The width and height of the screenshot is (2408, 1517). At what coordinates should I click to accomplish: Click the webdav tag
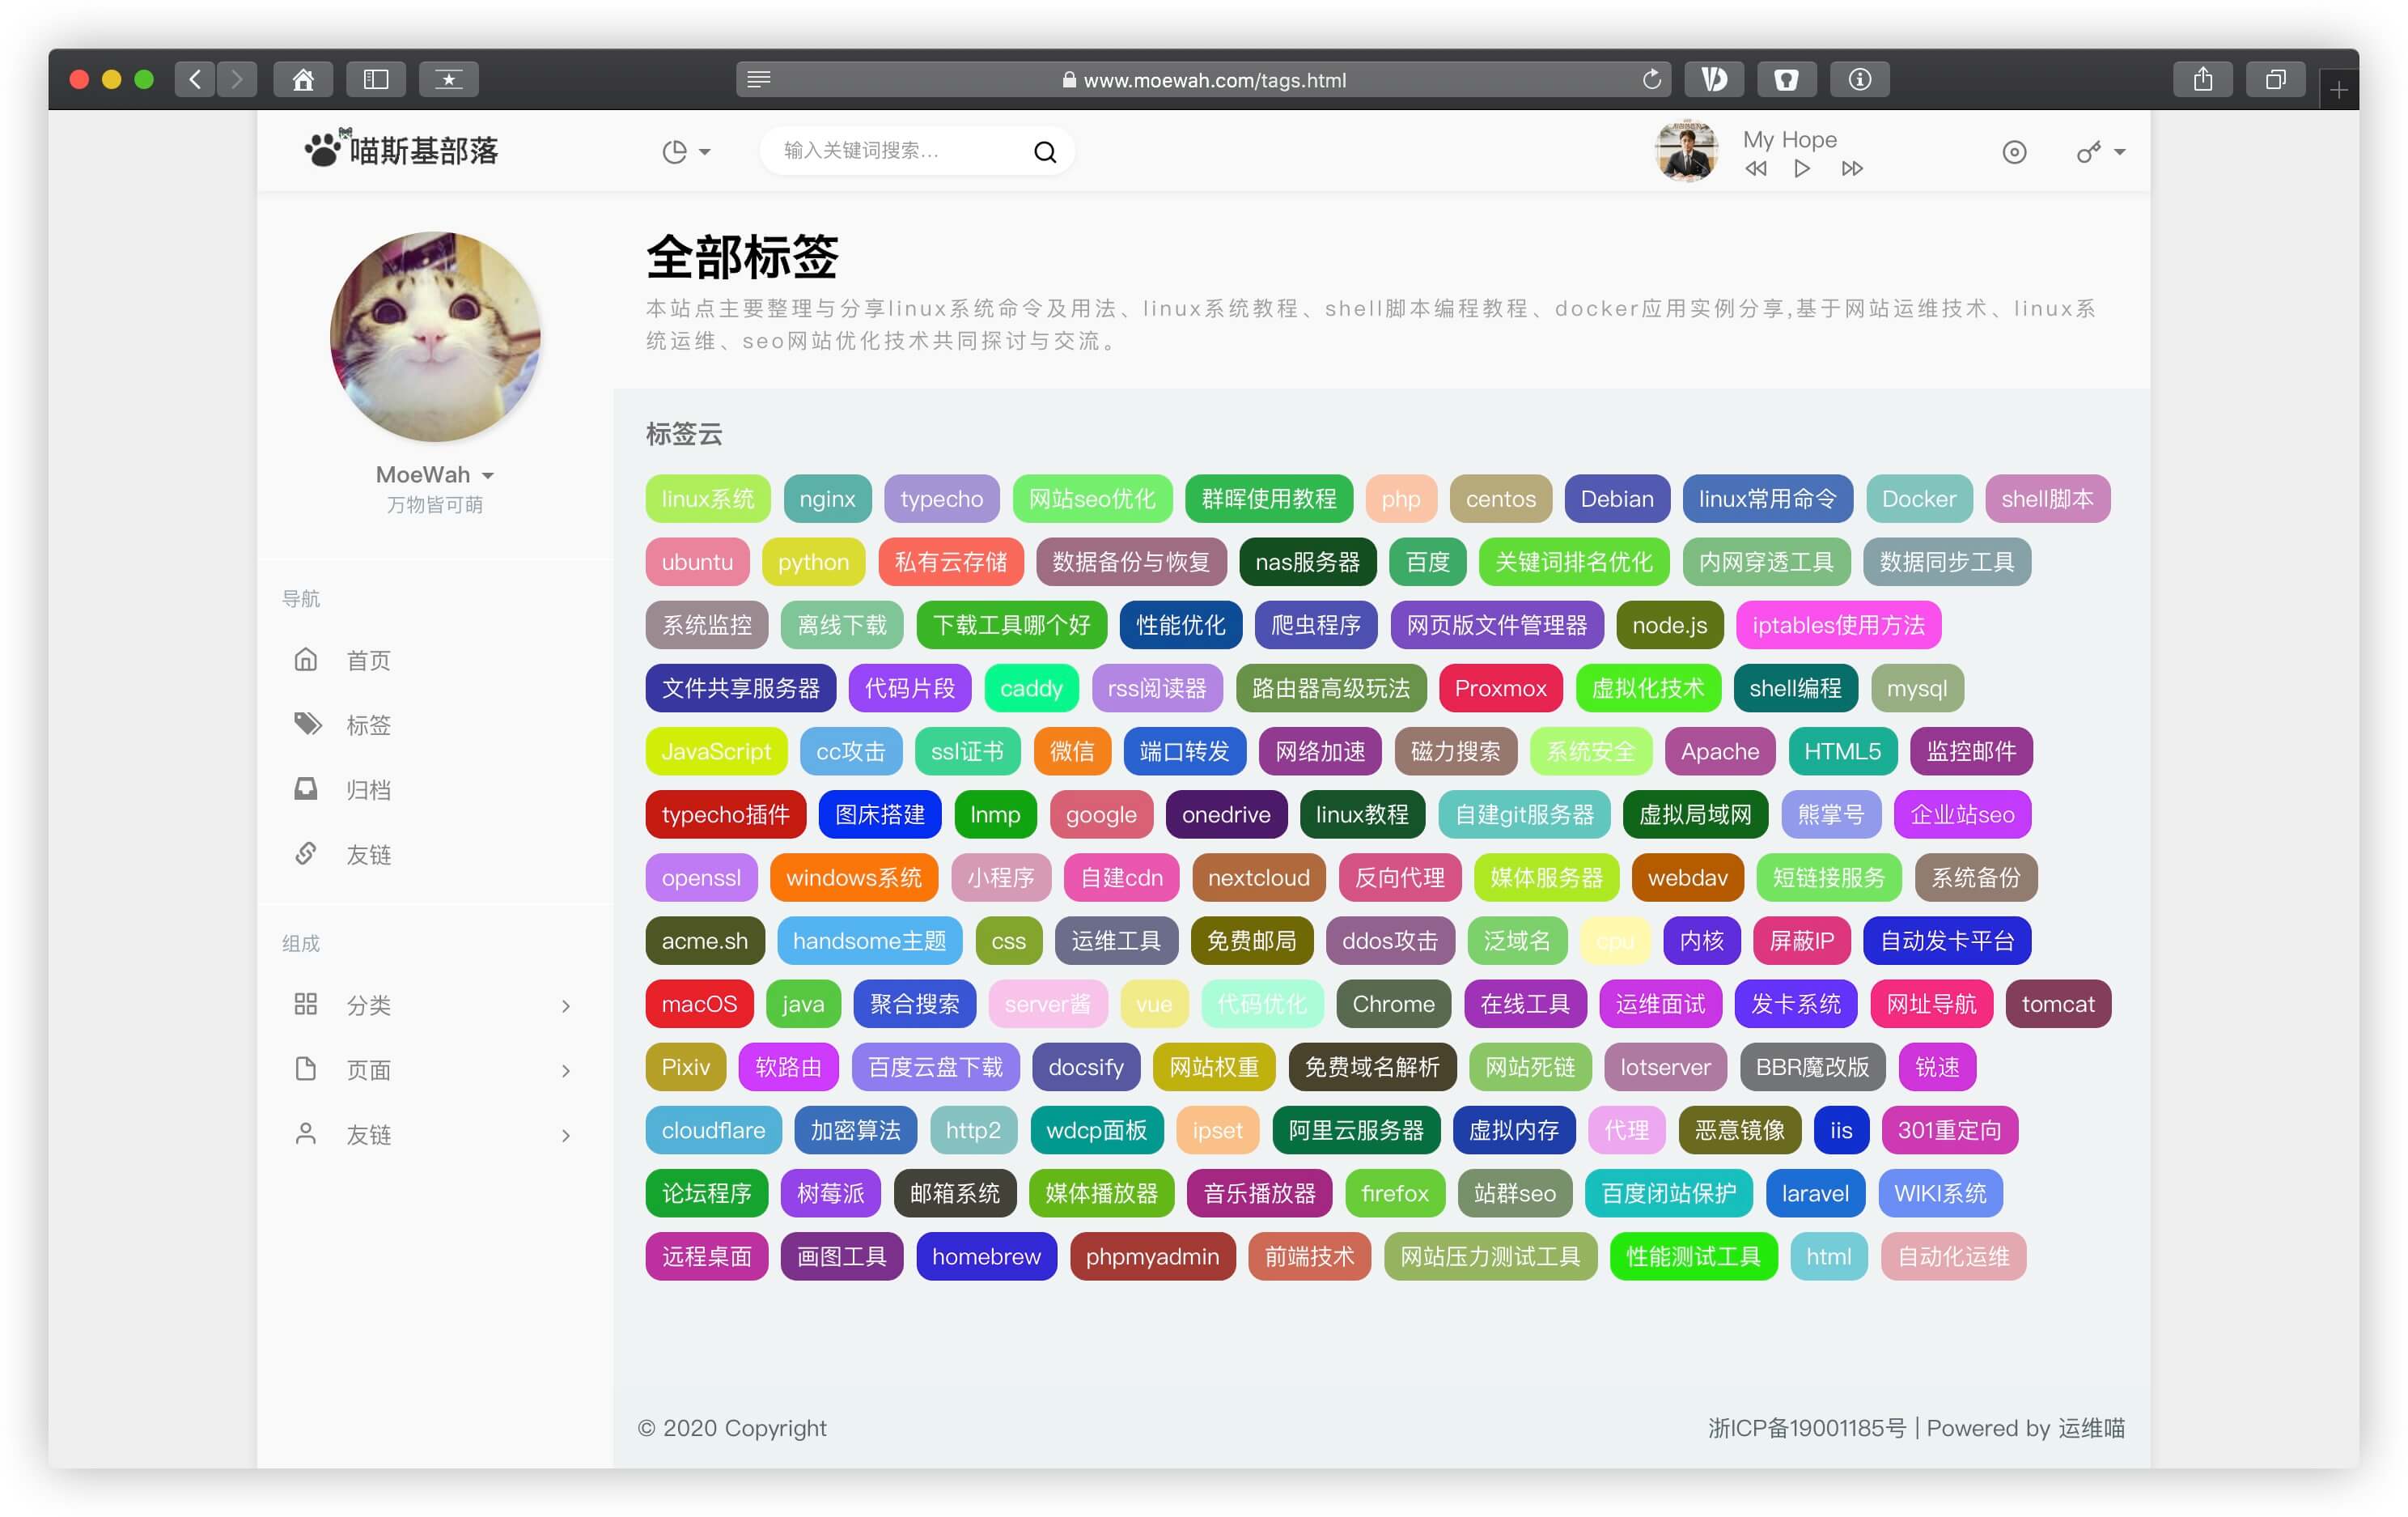coord(1687,877)
